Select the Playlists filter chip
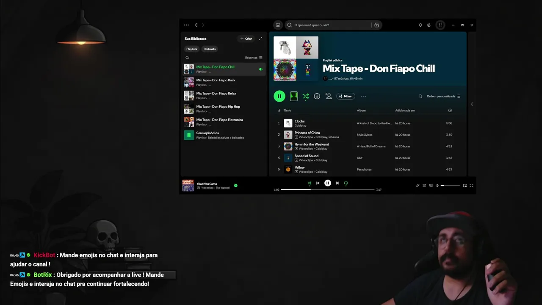This screenshot has height=305, width=542. (x=192, y=49)
